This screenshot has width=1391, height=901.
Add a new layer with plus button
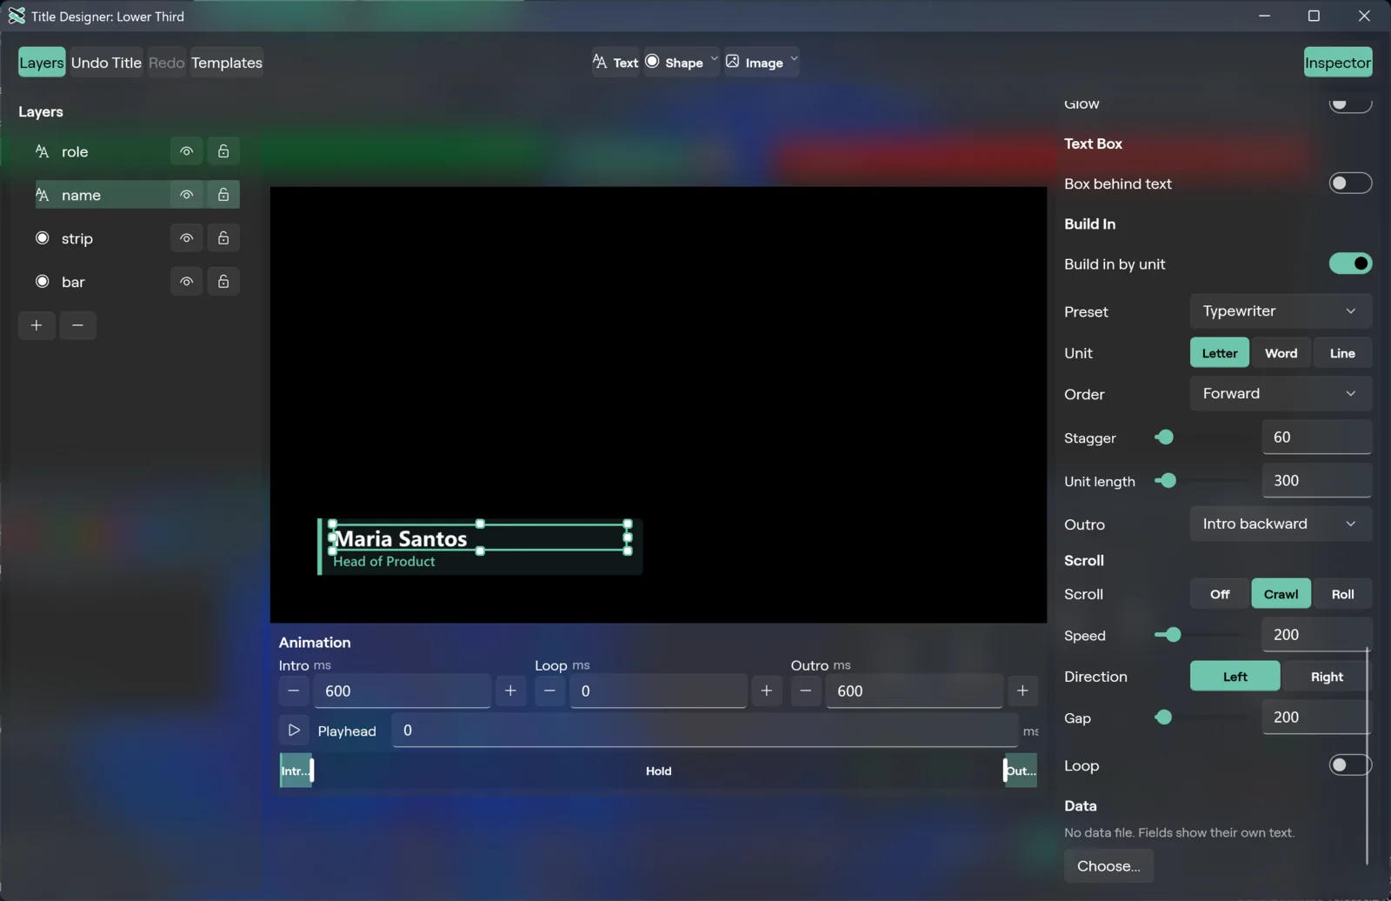37,325
